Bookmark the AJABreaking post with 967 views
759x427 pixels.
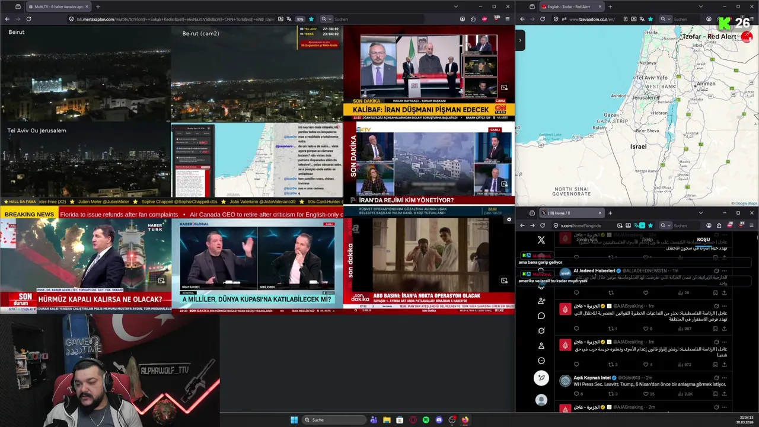point(715,329)
